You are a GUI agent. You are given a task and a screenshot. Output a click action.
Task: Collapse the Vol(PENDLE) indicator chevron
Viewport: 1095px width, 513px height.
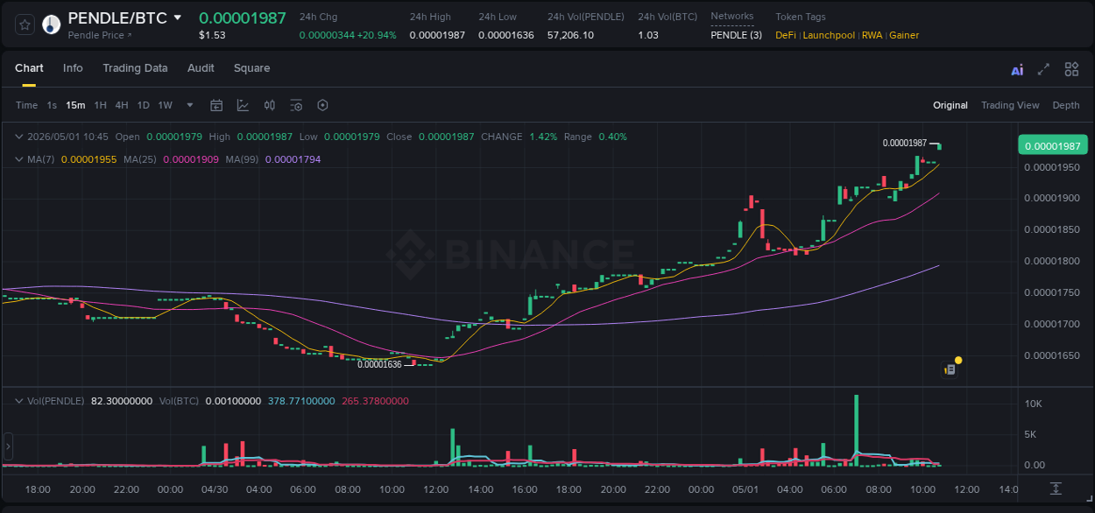coord(19,401)
